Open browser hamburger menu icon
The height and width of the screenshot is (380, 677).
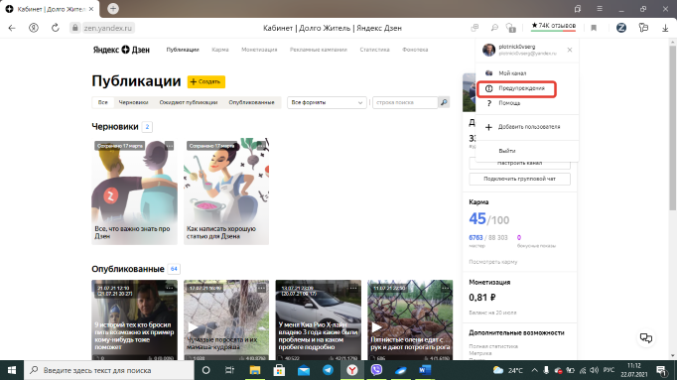pyautogui.click(x=600, y=9)
